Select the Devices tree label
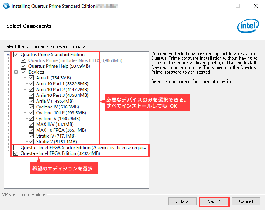265x210 pixels. pyautogui.click(x=36, y=72)
